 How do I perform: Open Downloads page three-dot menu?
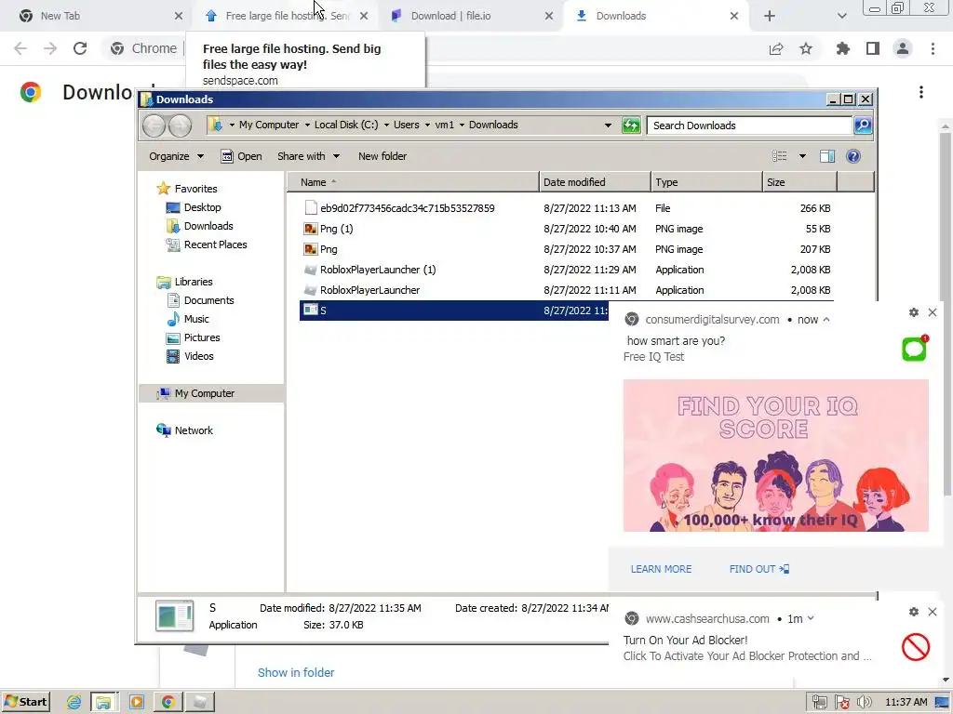click(x=921, y=92)
